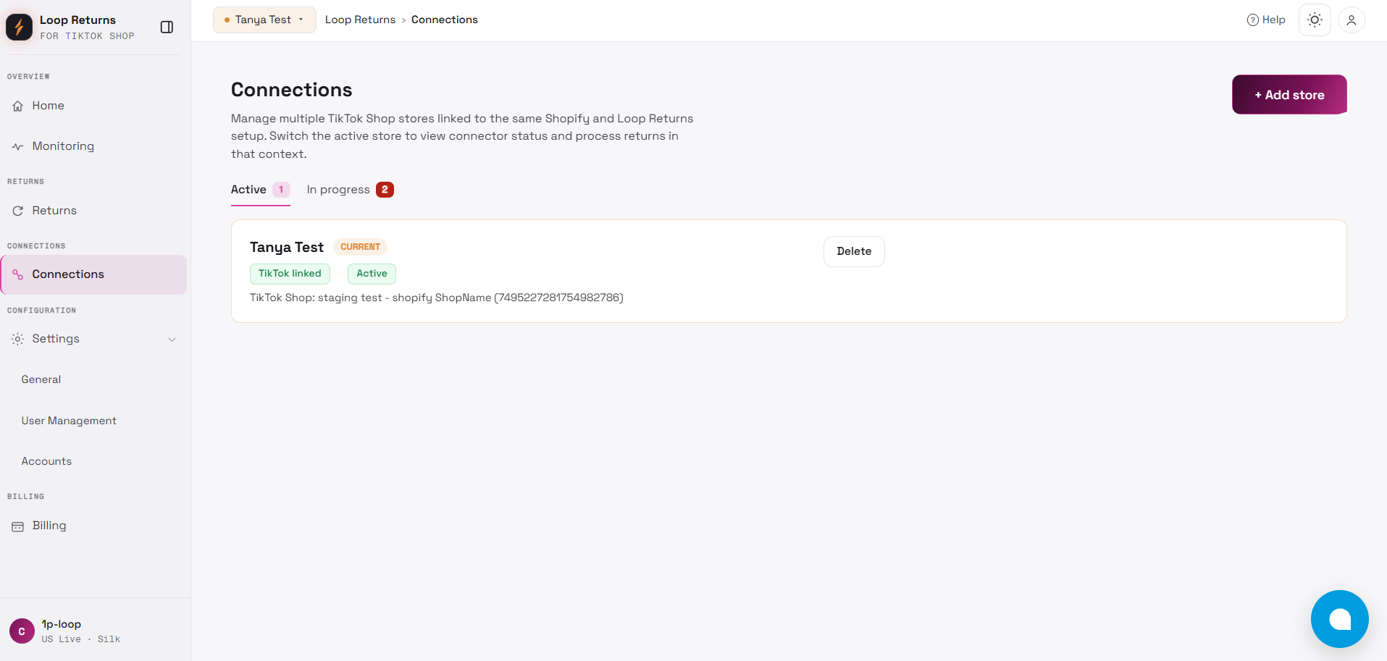Click the Monitoring pulse icon
This screenshot has width=1387, height=661.
point(18,146)
